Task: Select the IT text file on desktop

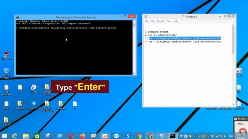Action: (x=75, y=105)
